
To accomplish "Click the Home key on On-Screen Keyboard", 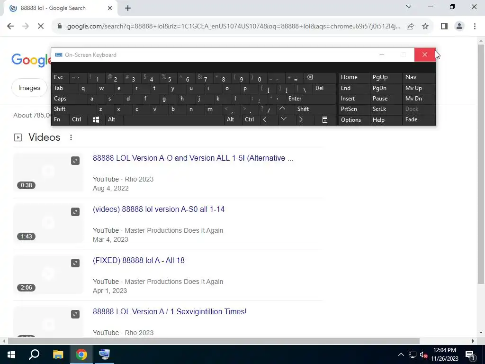I will point(354,77).
